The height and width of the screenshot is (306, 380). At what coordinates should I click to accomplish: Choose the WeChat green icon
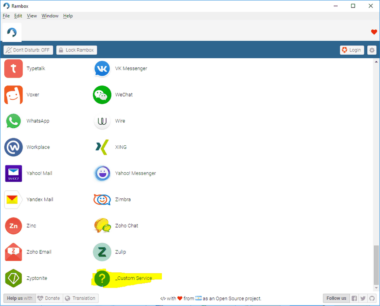[102, 95]
